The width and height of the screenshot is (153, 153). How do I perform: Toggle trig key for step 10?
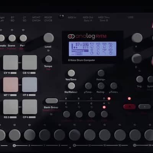click(x=90, y=135)
